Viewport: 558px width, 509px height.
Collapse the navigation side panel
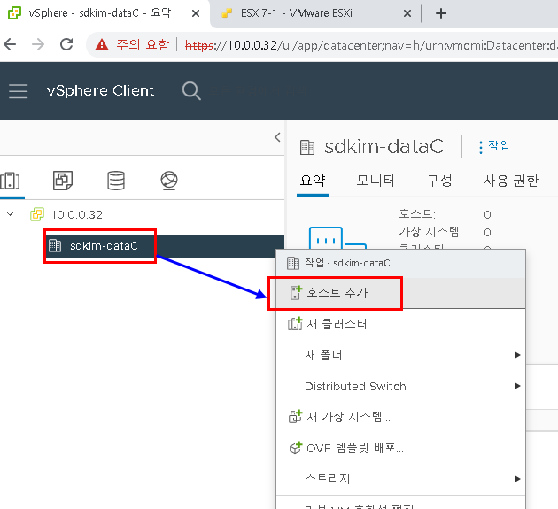(277, 137)
